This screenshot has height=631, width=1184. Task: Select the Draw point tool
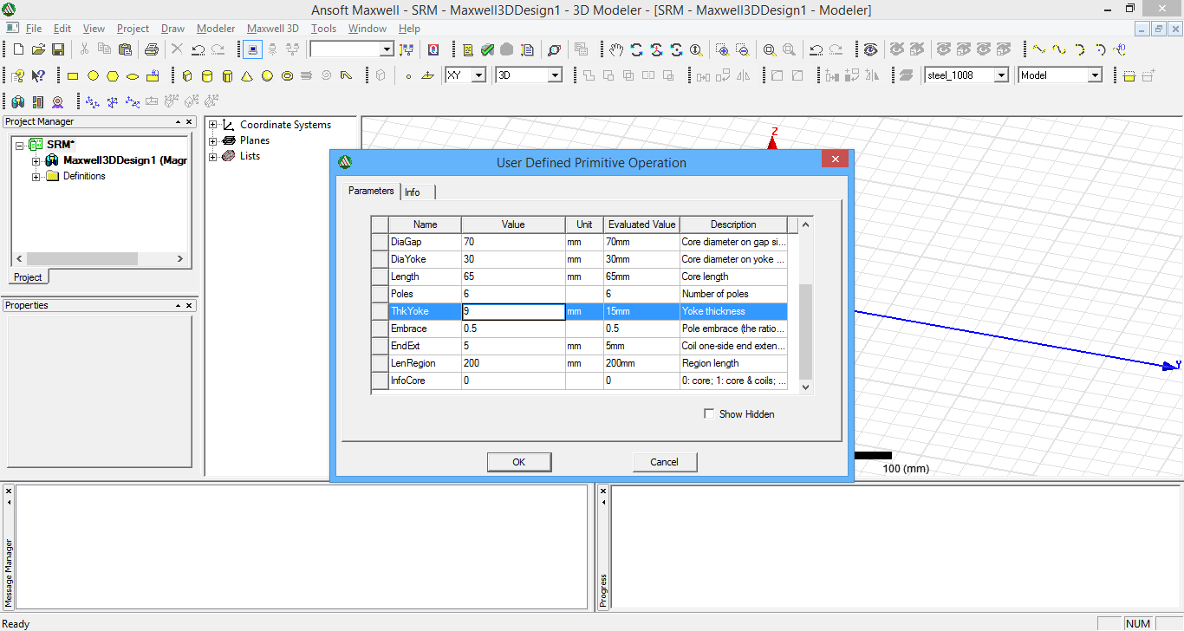pyautogui.click(x=408, y=75)
